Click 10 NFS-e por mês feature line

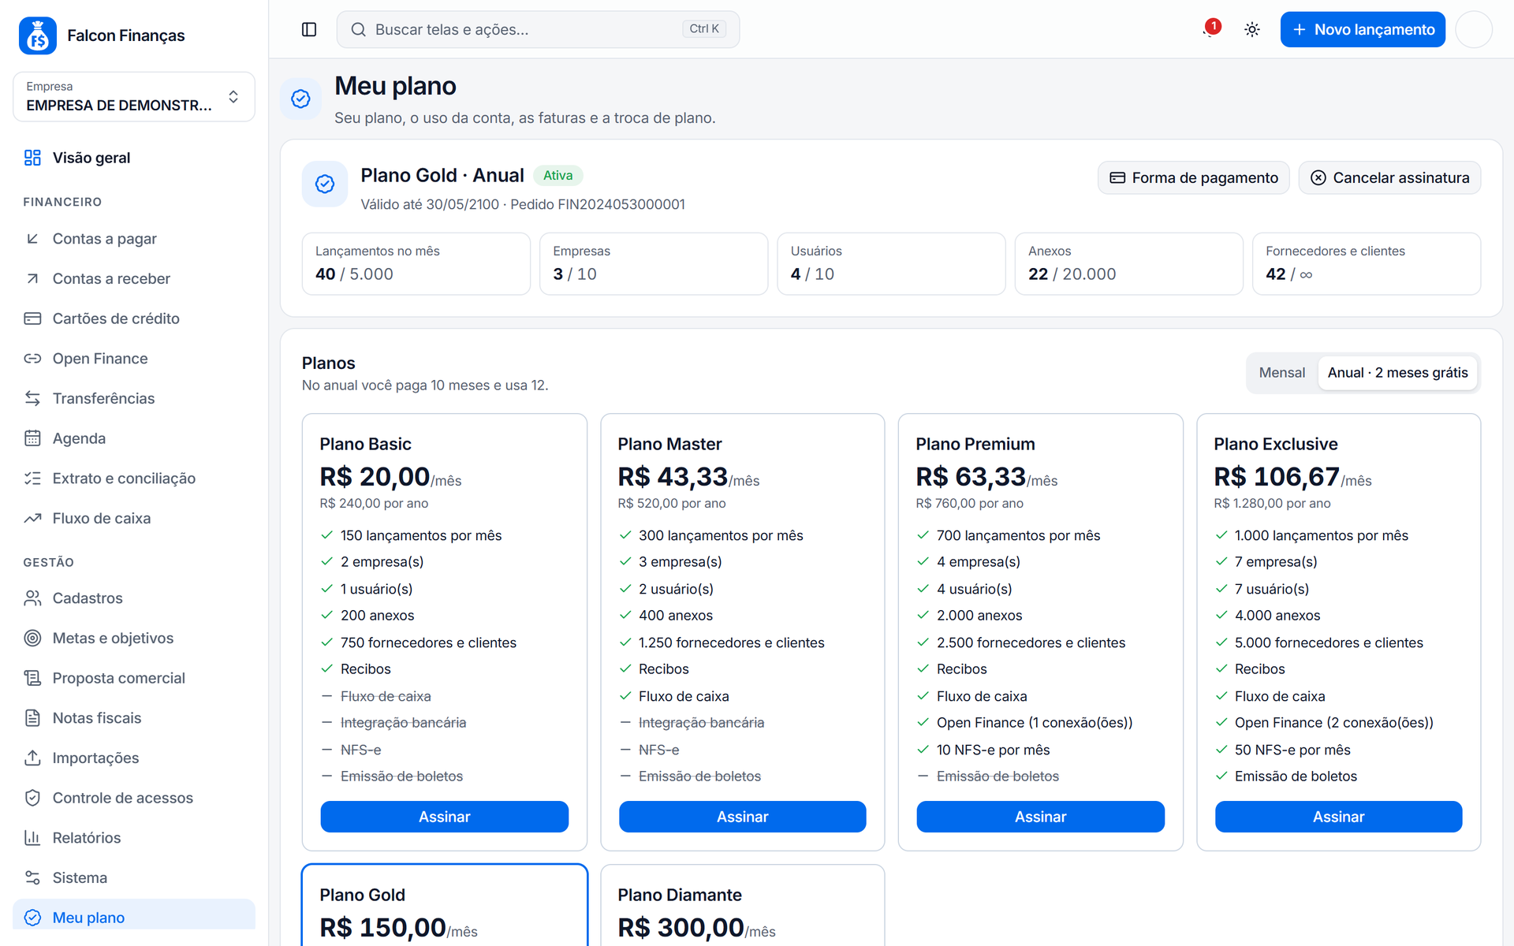point(993,750)
